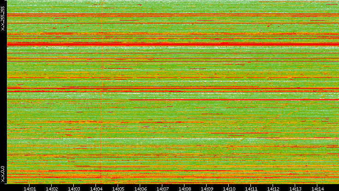Click the 14:11 time axis label
Viewport: 339px width, 191px height.
tap(251, 189)
